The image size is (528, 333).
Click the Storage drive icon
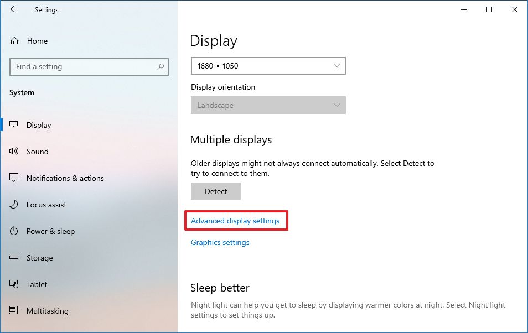[x=14, y=258]
